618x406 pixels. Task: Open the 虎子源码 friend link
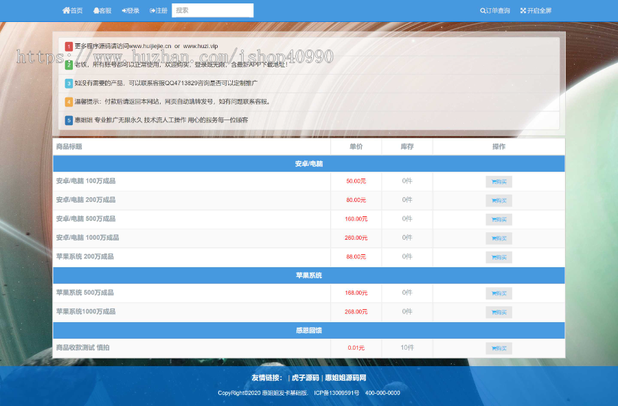(305, 378)
